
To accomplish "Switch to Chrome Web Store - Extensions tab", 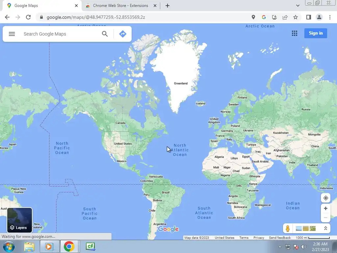I will [x=120, y=6].
